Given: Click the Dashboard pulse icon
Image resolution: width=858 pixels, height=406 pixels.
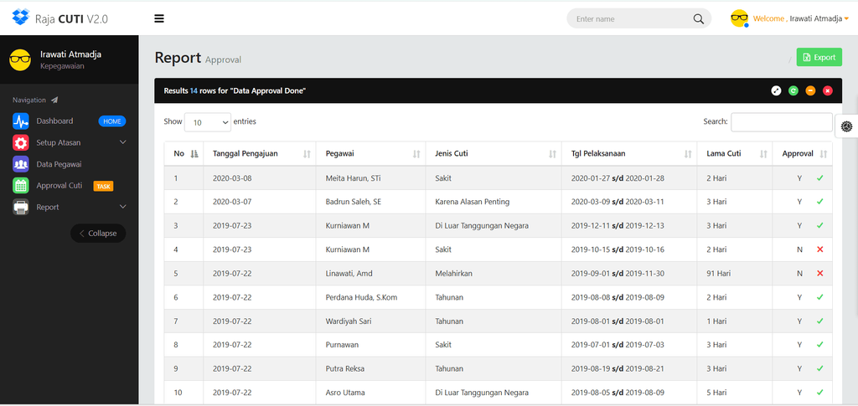Looking at the screenshot, I should (x=21, y=121).
